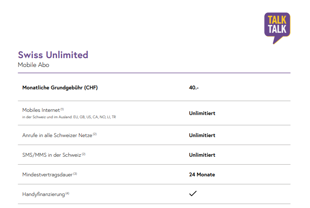The height and width of the screenshot is (208, 310).
Task: Click Unlimitiert in the SMS/MMS row
Action: point(202,155)
